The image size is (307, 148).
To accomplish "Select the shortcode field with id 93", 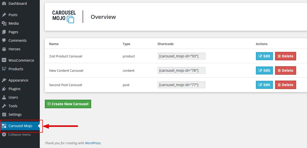I will [182, 56].
